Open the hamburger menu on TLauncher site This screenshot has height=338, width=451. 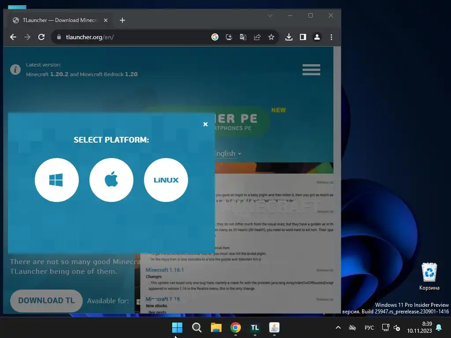pyautogui.click(x=311, y=70)
